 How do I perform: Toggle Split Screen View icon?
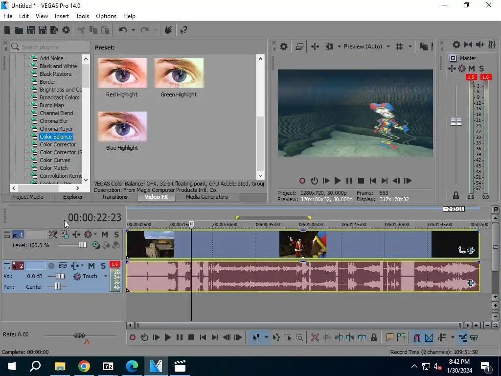pos(329,47)
